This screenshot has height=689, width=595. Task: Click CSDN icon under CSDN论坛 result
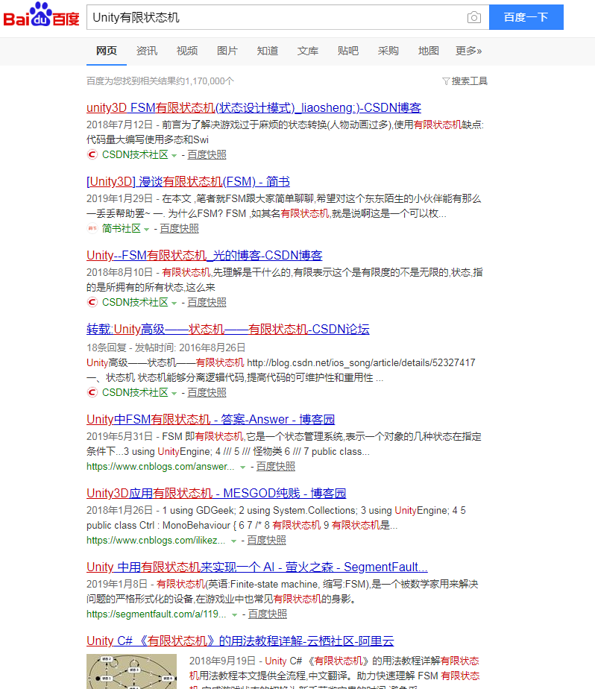click(x=92, y=392)
